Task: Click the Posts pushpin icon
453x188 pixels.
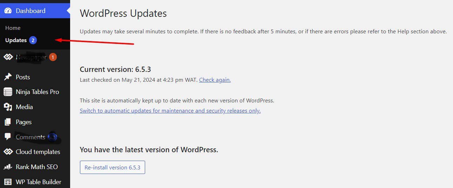Action: [x=8, y=77]
